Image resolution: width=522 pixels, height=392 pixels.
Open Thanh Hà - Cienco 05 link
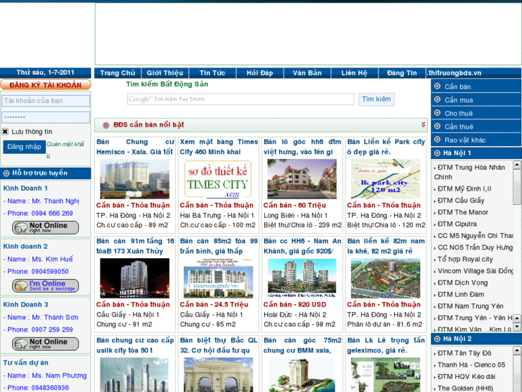click(x=471, y=365)
